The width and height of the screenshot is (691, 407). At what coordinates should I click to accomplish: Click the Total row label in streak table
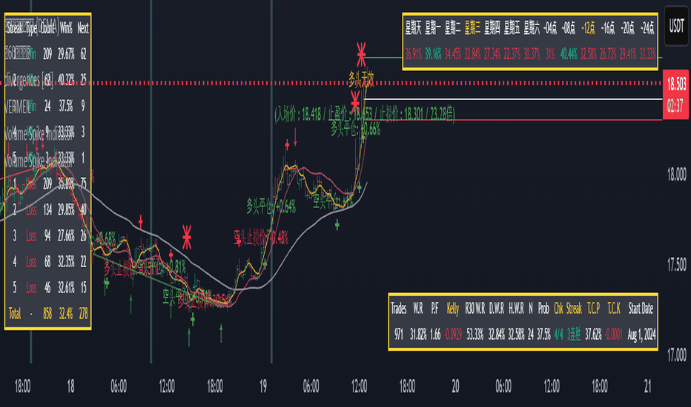pos(15,313)
